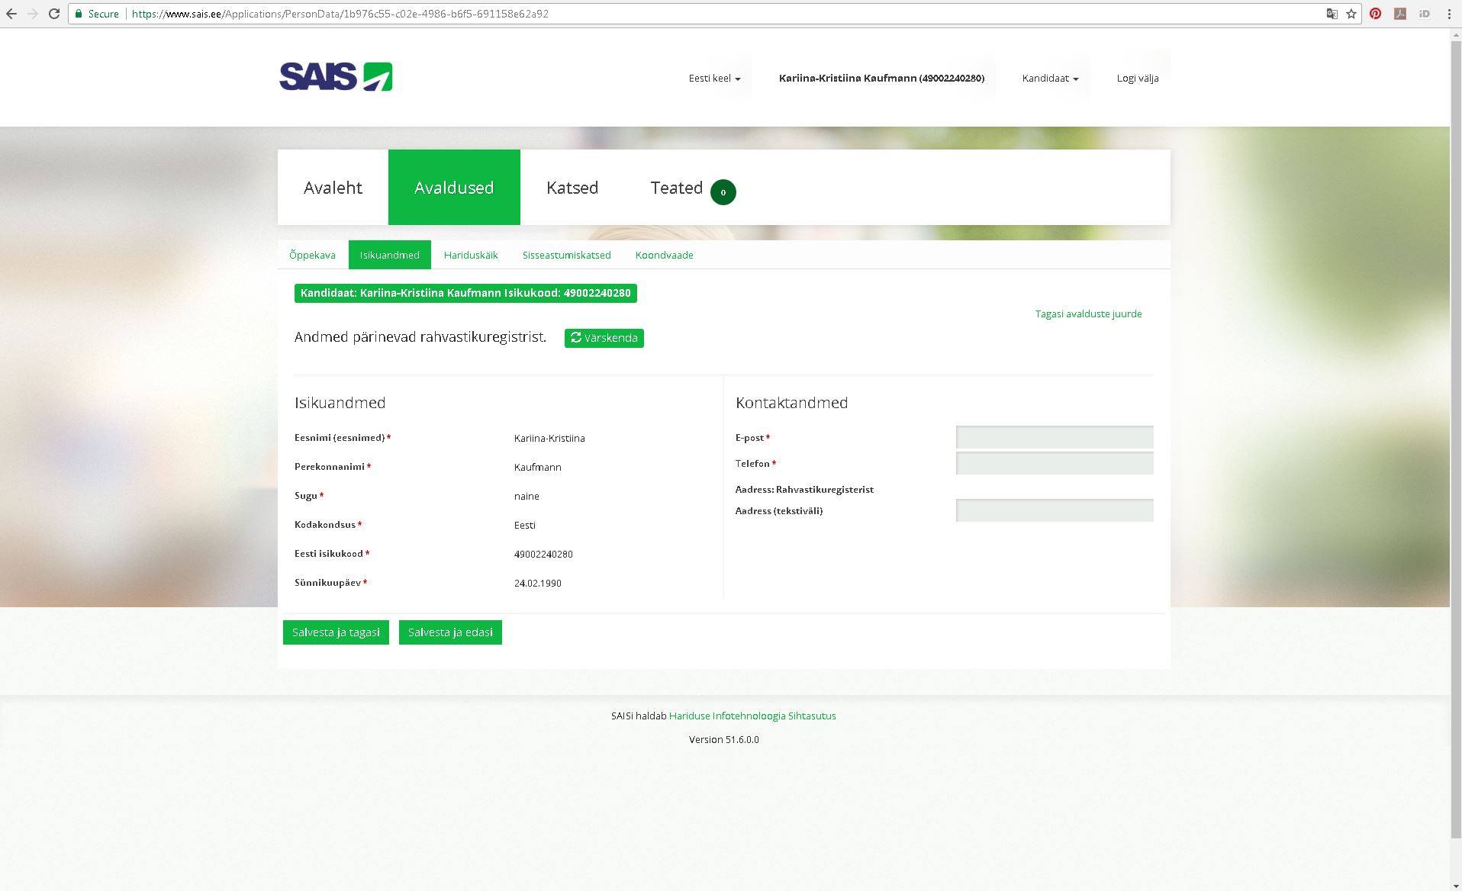
Task: Click into the E-post input field
Action: click(1054, 437)
